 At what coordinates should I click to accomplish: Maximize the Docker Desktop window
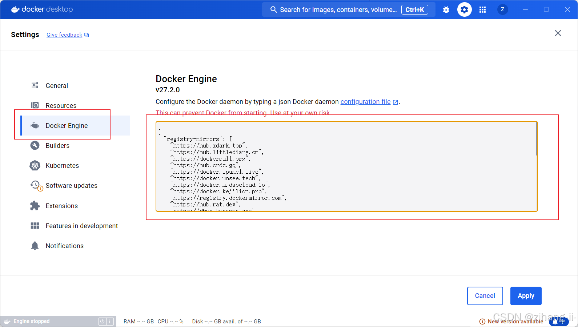(546, 9)
